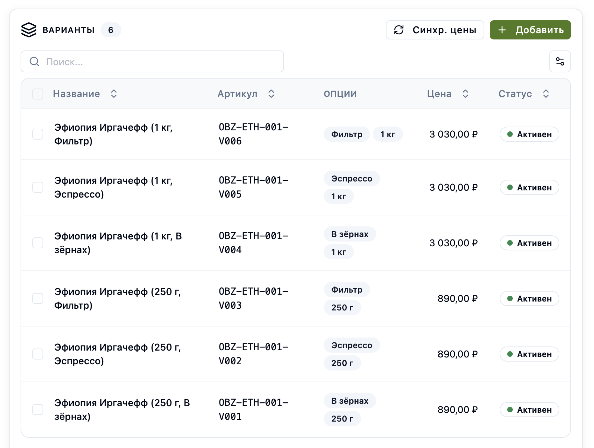Click the 3 030,00 ₽ price in V005 row
Screen dimensions: 594x448
(453, 187)
